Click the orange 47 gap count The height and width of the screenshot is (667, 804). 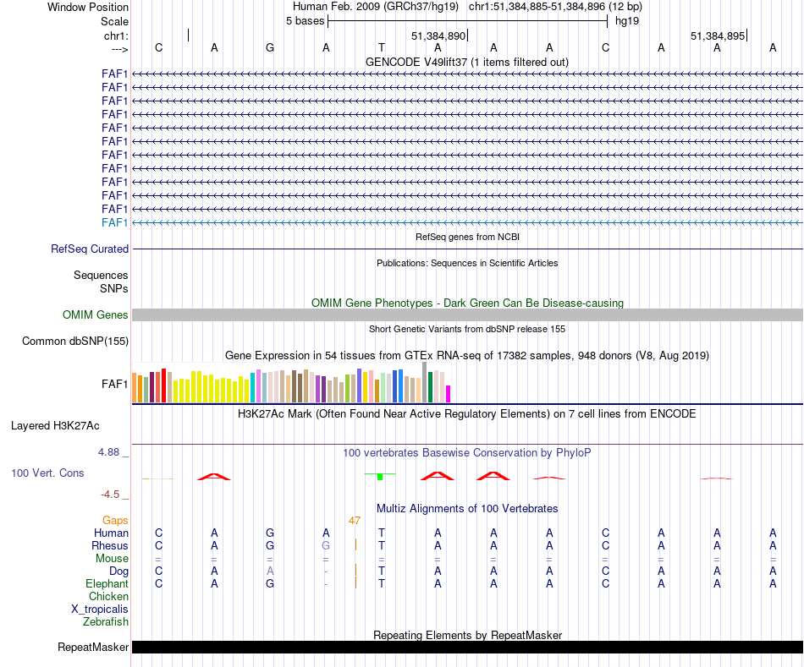point(355,521)
